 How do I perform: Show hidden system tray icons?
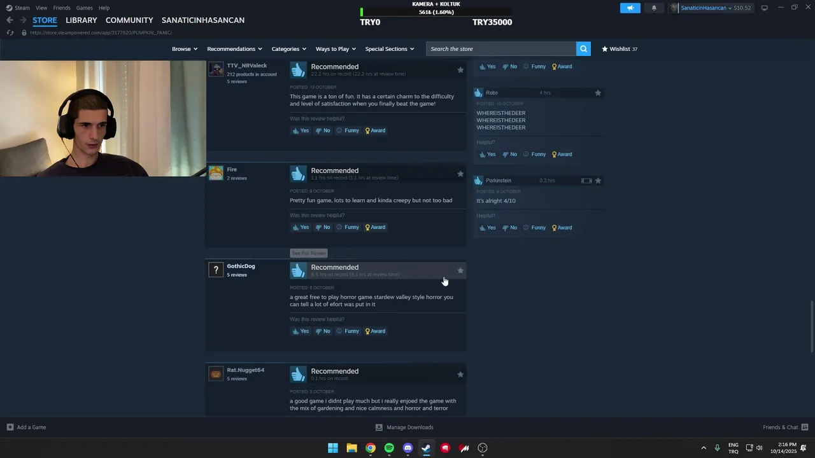click(x=704, y=448)
